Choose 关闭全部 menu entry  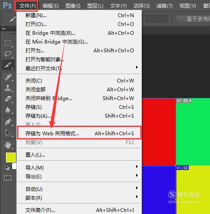[79, 90]
